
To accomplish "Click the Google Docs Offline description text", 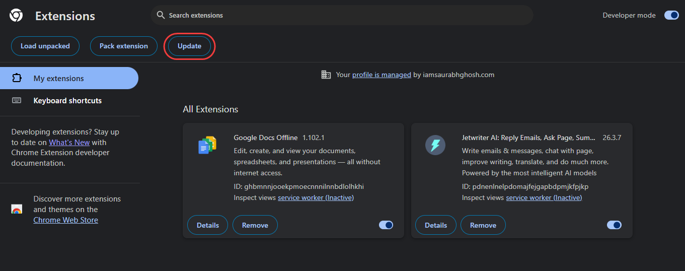I will tap(307, 162).
